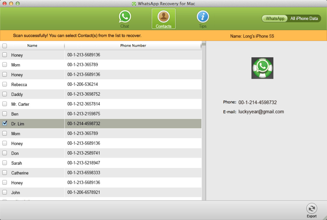The image size is (327, 220).
Task: Select the Rebecca contact name
Action: point(19,84)
